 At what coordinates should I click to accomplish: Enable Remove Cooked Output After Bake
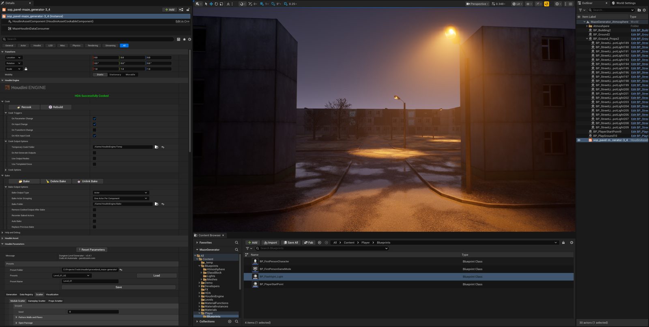click(x=95, y=210)
